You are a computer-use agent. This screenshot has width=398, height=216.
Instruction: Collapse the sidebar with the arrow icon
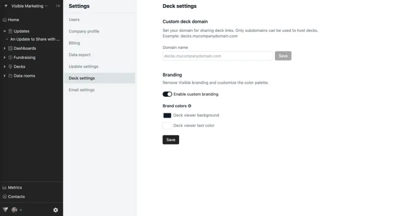(x=58, y=6)
